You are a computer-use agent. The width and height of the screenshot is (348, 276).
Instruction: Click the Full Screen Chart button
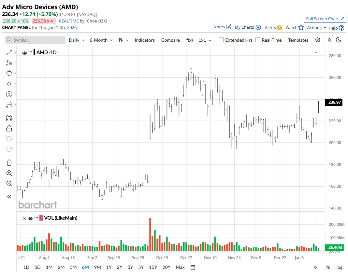pyautogui.click(x=325, y=19)
